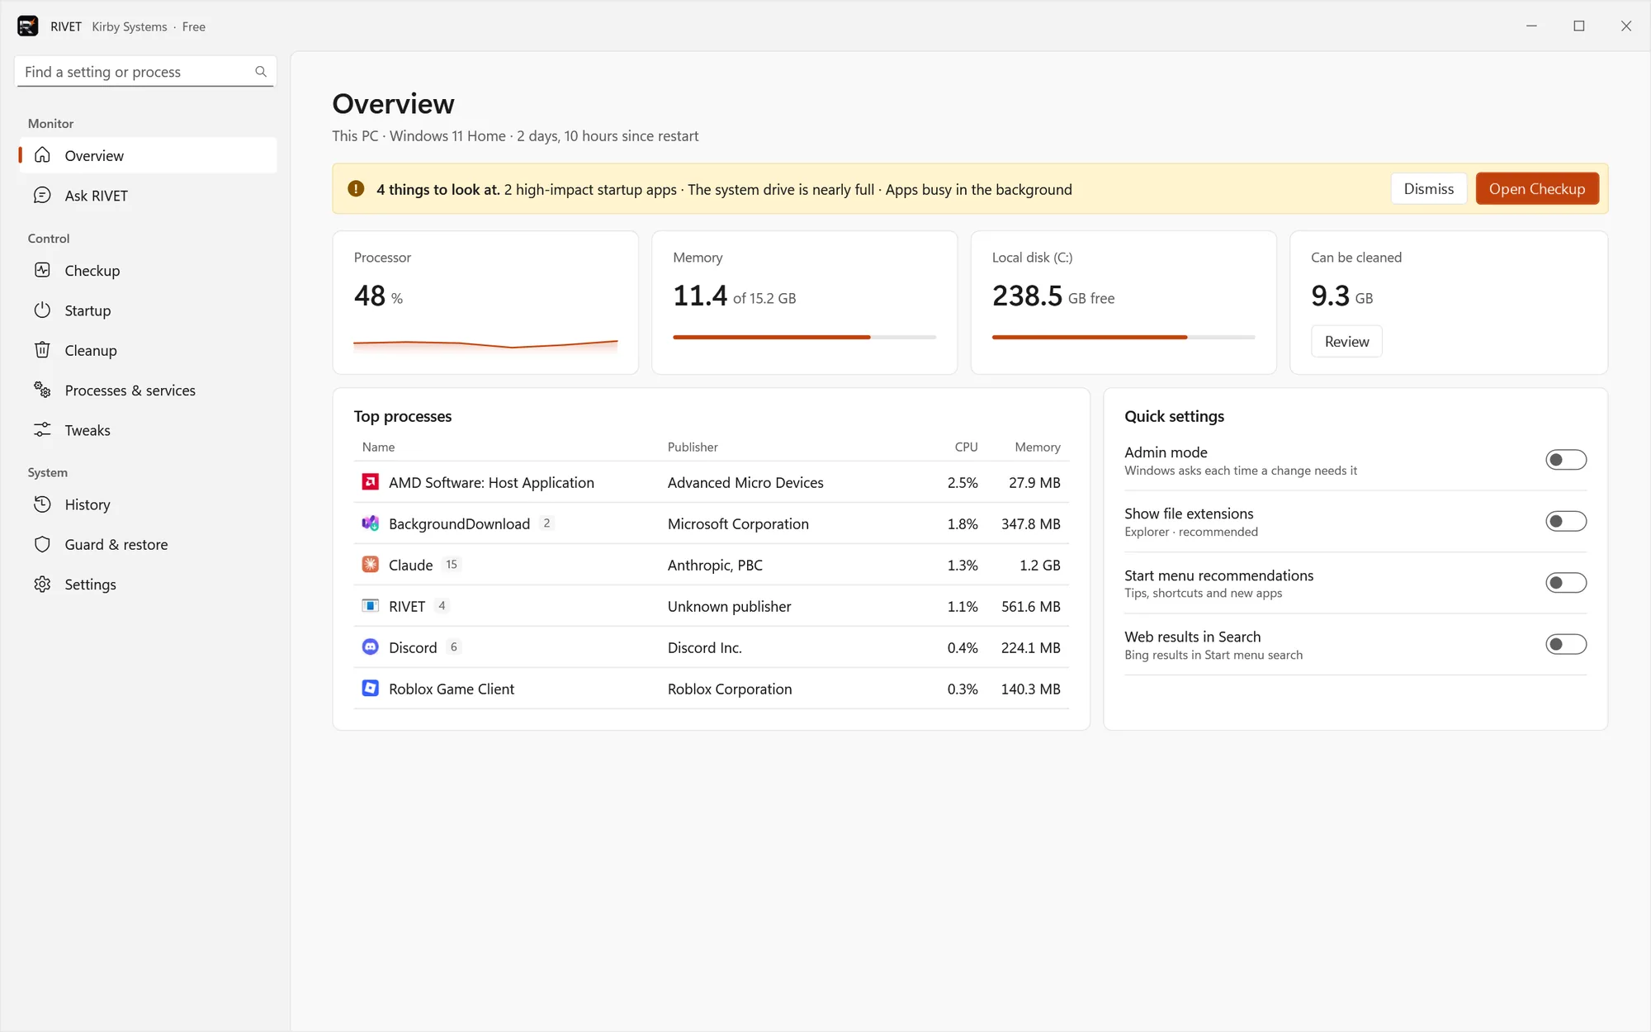The width and height of the screenshot is (1651, 1032).
Task: Sort processes by the CPU column
Action: [966, 447]
